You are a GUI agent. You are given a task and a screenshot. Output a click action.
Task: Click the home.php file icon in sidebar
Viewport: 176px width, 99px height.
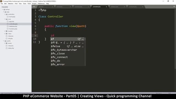(x=8, y=17)
